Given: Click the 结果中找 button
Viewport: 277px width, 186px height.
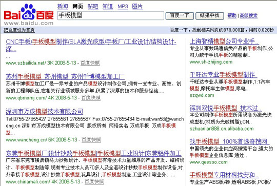Looking at the screenshot, I should [x=210, y=16].
